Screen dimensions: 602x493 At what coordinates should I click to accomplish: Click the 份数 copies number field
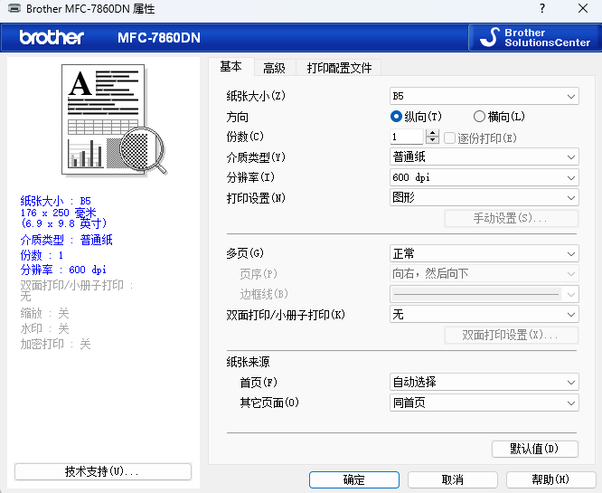[x=407, y=137]
